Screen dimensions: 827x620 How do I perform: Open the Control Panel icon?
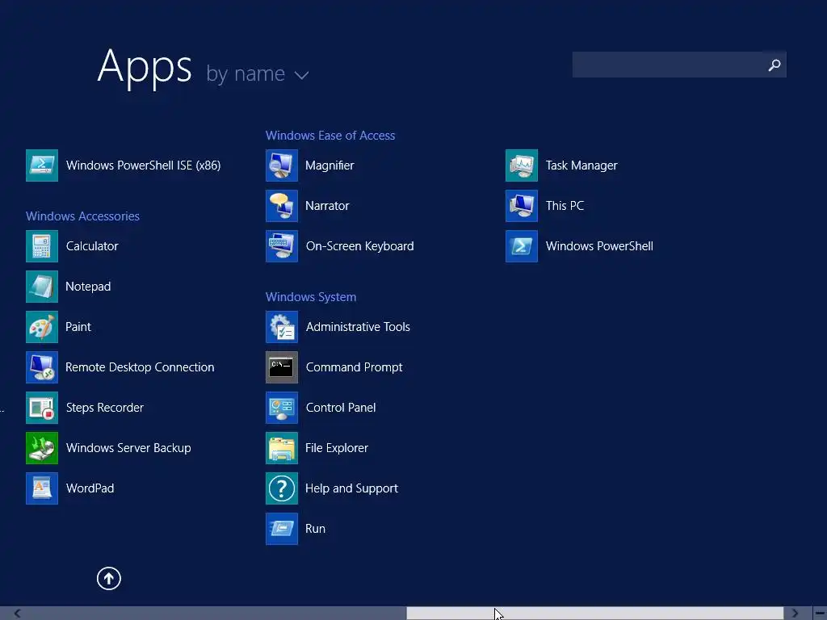point(282,408)
